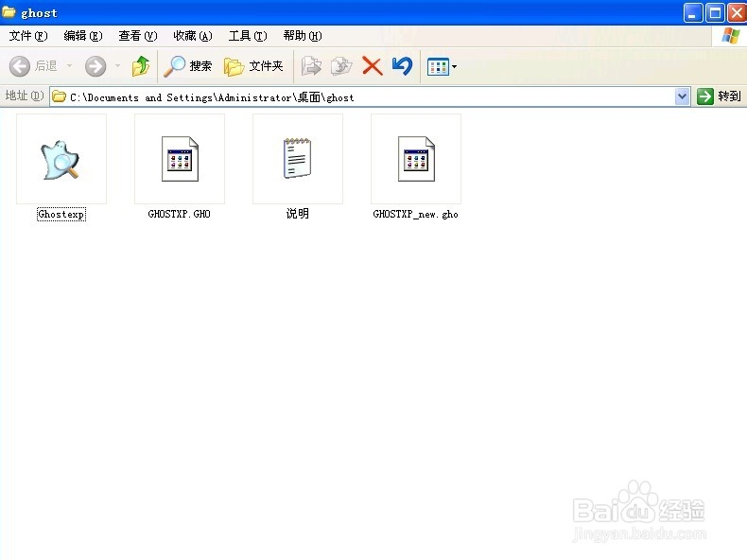Open the 文件(F) menu

click(x=28, y=36)
